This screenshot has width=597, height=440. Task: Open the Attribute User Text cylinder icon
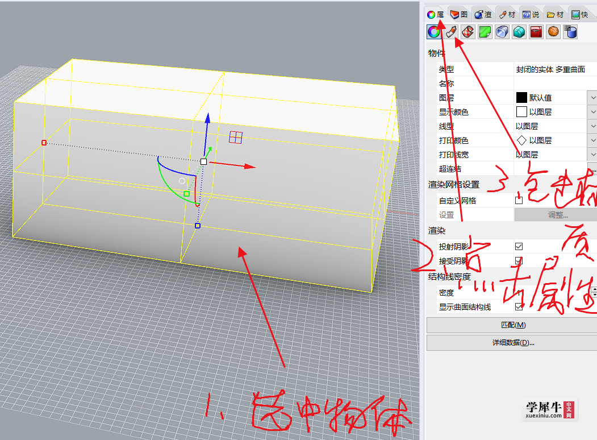coord(570,32)
